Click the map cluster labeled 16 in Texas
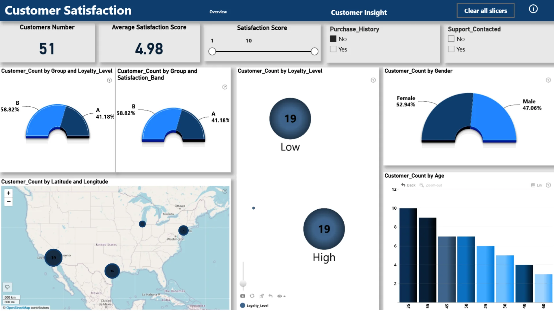This screenshot has height=311, width=554. [112, 271]
